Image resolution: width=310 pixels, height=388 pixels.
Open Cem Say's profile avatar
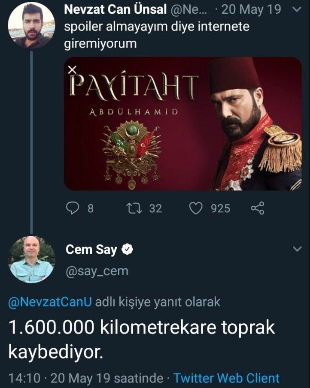[x=31, y=259]
